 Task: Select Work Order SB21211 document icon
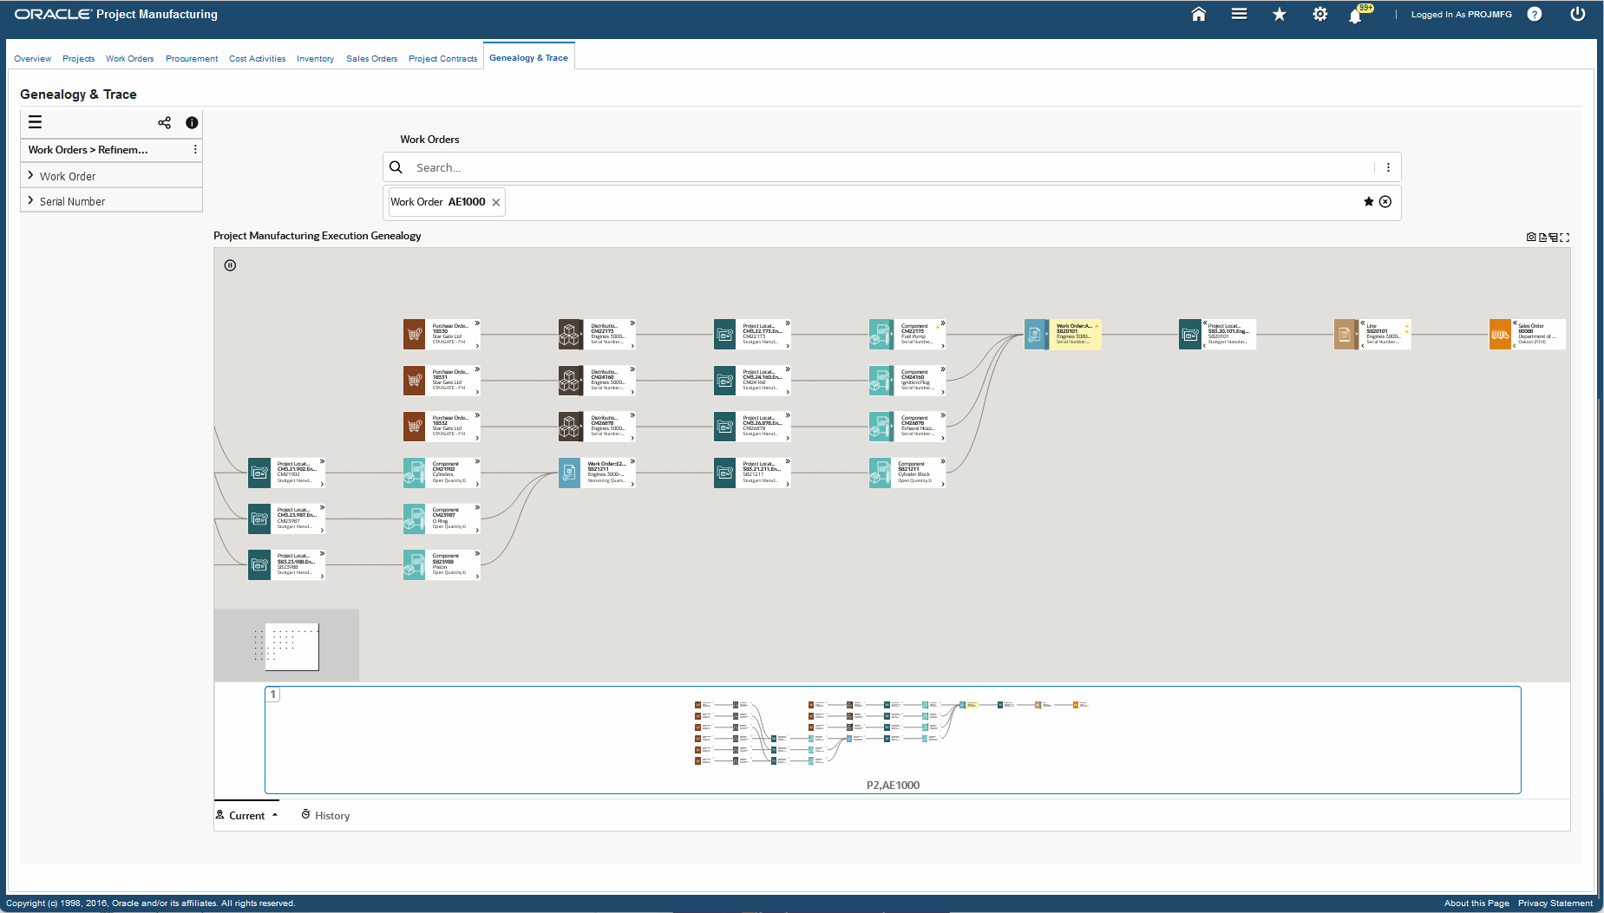tap(570, 473)
